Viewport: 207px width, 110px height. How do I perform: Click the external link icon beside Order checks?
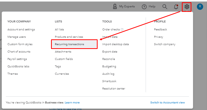122,30
